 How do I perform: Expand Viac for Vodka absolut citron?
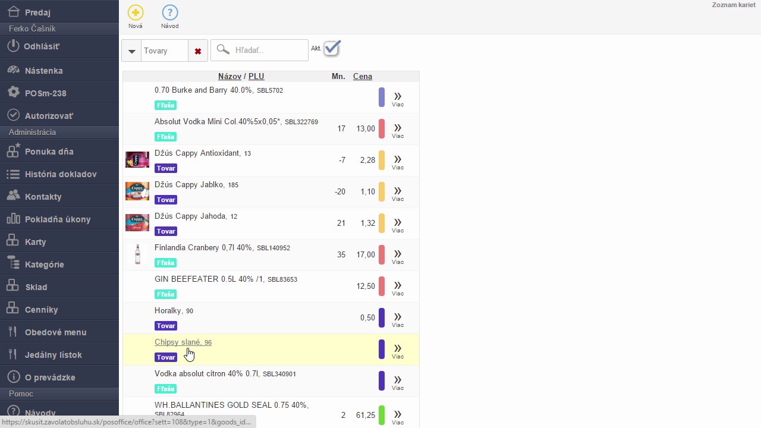click(398, 382)
